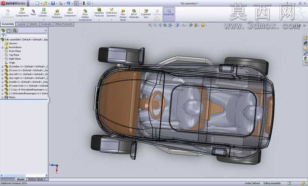Select the Top Plane item
Image resolution: width=308 pixels, height=186 pixels.
pos(14,55)
